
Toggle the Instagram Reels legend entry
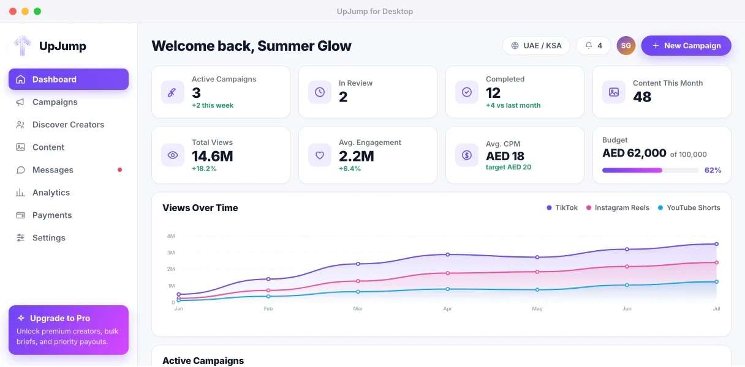coord(618,208)
